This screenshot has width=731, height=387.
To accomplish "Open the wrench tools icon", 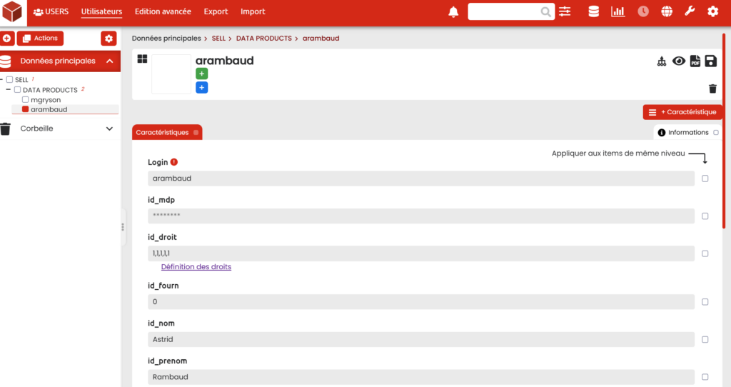I will [690, 11].
